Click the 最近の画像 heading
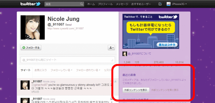This screenshot has height=103, width=215. [x=129, y=75]
